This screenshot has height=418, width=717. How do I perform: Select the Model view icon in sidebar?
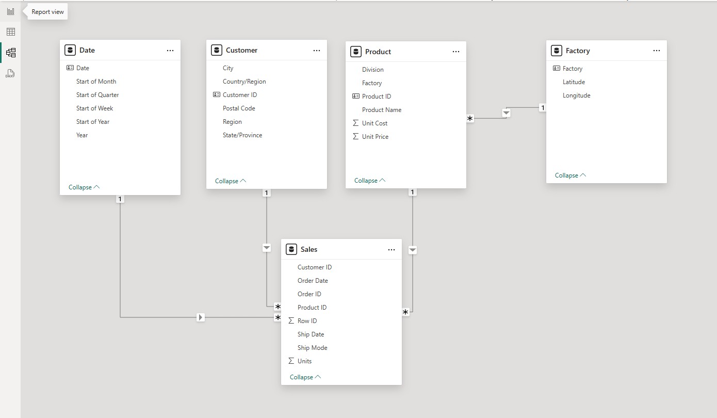pyautogui.click(x=10, y=53)
